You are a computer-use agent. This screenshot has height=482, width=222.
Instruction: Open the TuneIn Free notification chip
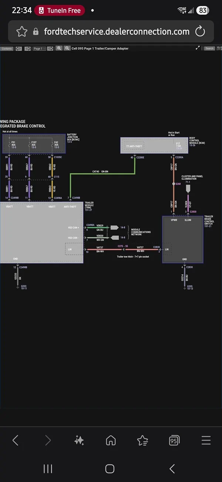[60, 10]
